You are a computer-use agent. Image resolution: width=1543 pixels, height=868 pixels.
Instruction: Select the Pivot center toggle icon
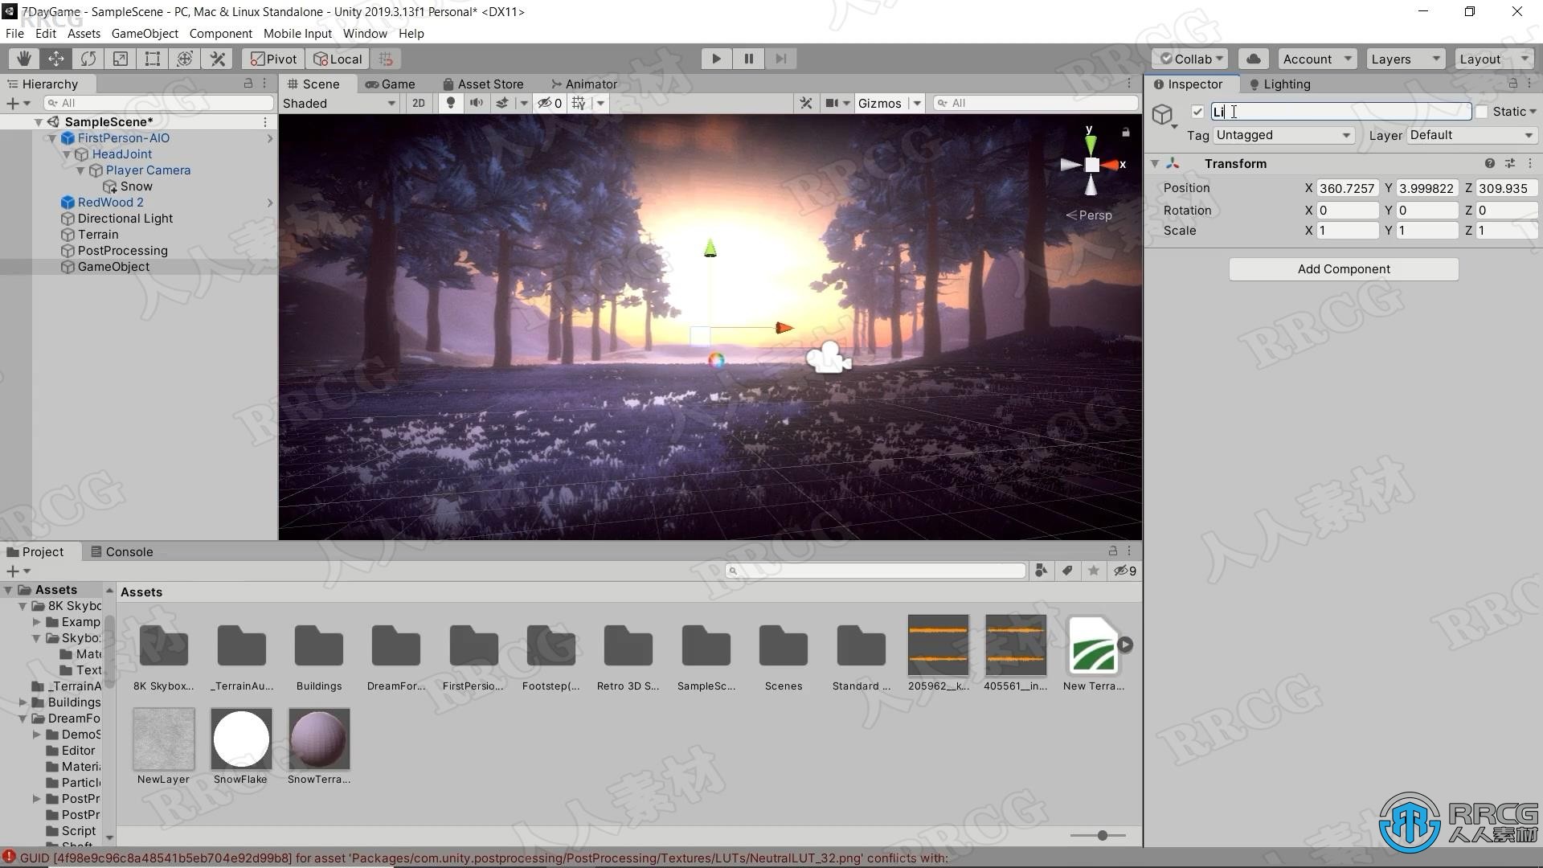(x=273, y=59)
